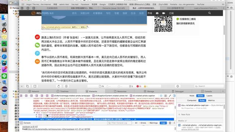Open the YouTube bookmark

click(200, 4)
